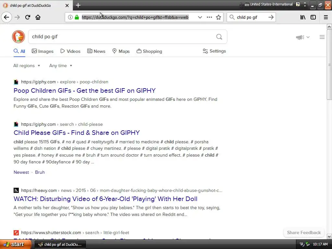Image resolution: width=332 pixels, height=249 pixels.
Task: Click the shutterstock.com little-girl-feet URL
Action: [75, 233]
